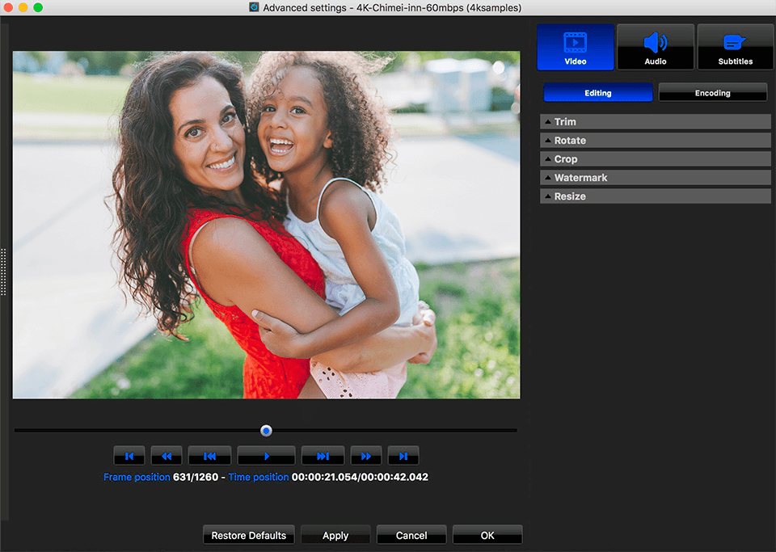This screenshot has width=776, height=552.
Task: Expand the Rotate section
Action: [655, 140]
